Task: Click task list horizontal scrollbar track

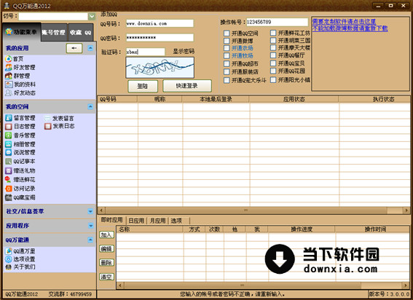Action: coord(262,285)
